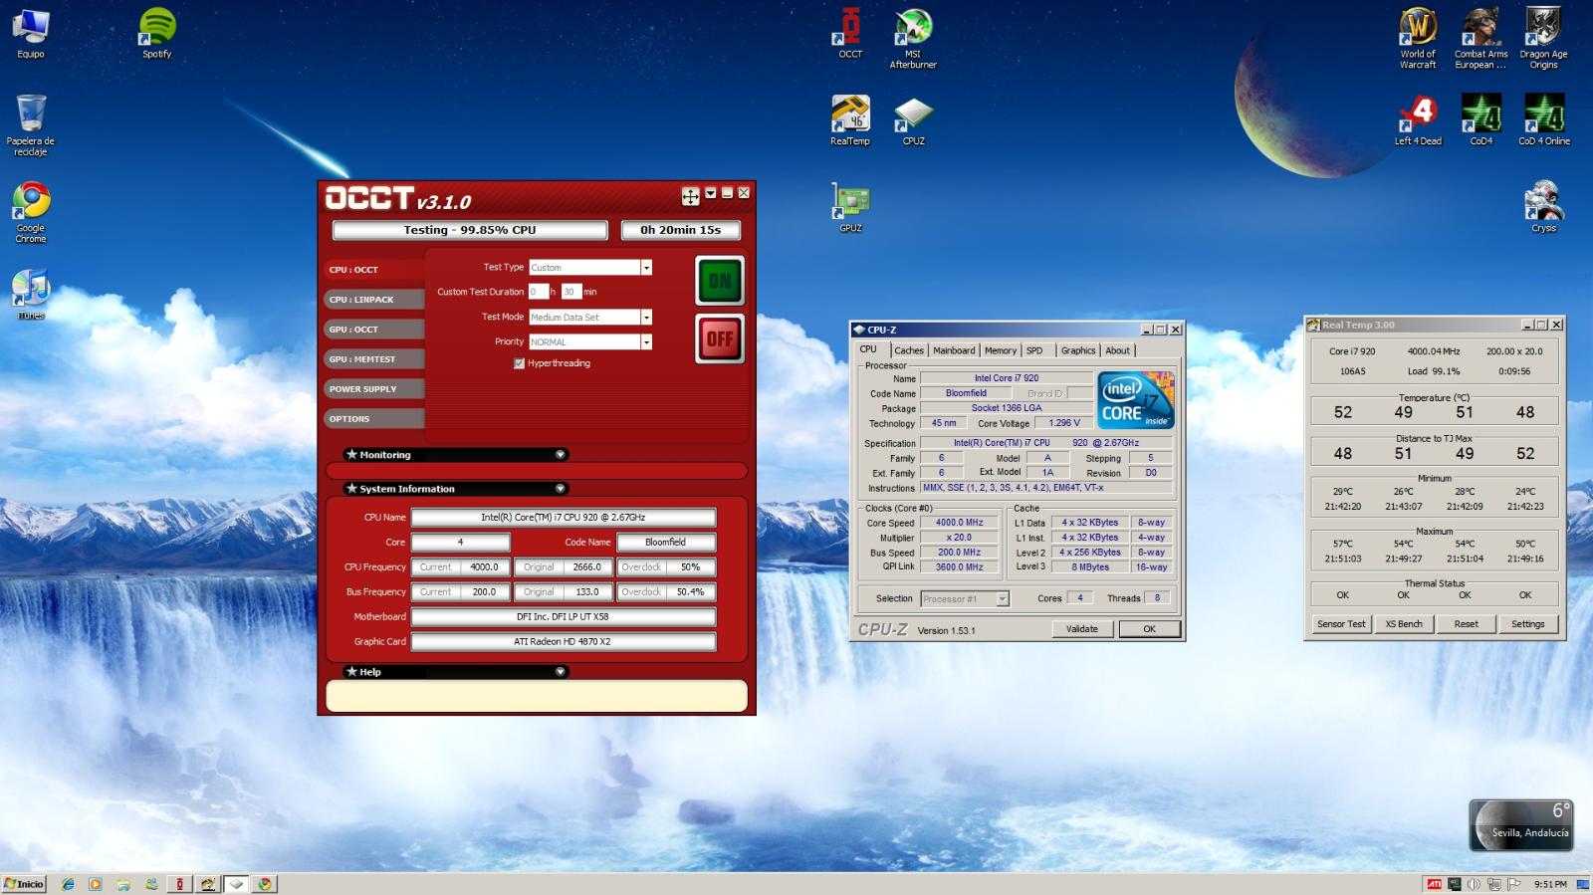
Task: Open the OCCT desktop shortcut
Action: 850,33
